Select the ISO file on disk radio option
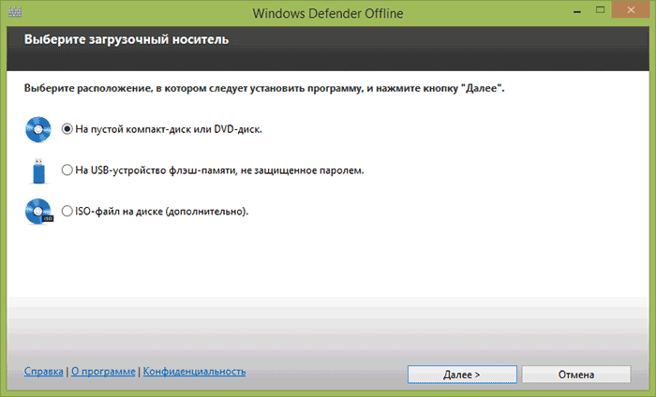The height and width of the screenshot is (397, 656). [x=67, y=211]
